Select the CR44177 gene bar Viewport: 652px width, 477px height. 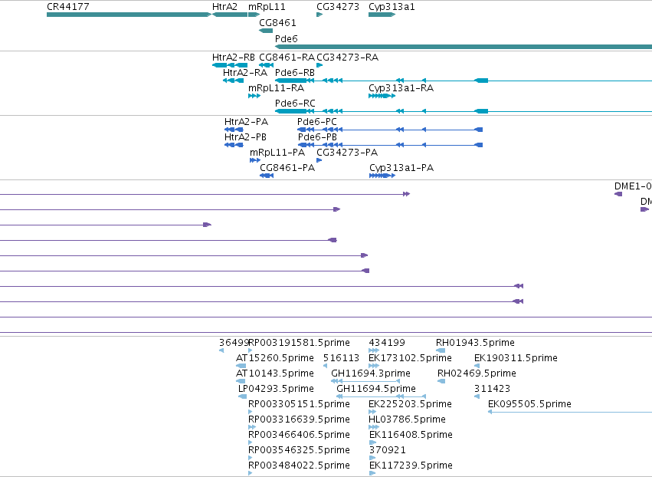pos(129,15)
